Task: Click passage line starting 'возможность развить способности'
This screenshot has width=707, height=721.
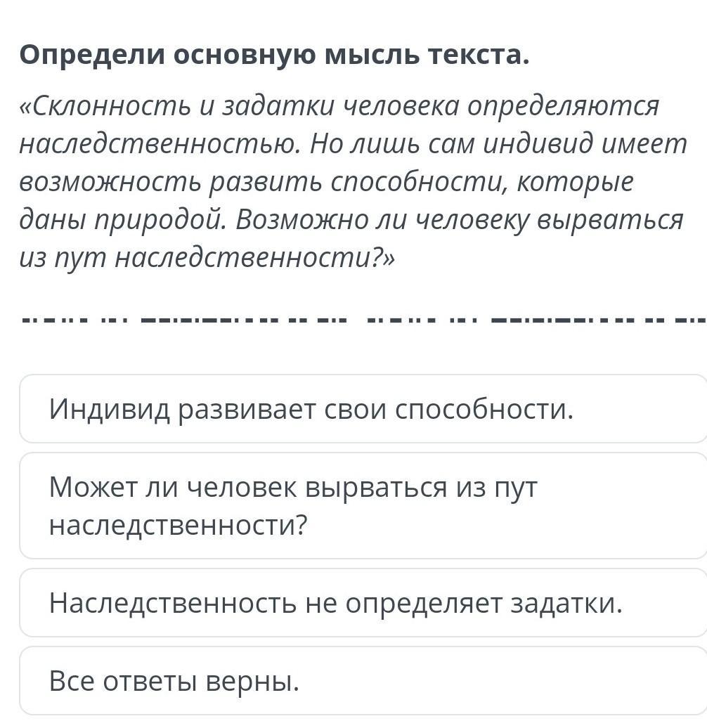Action: click(x=327, y=183)
